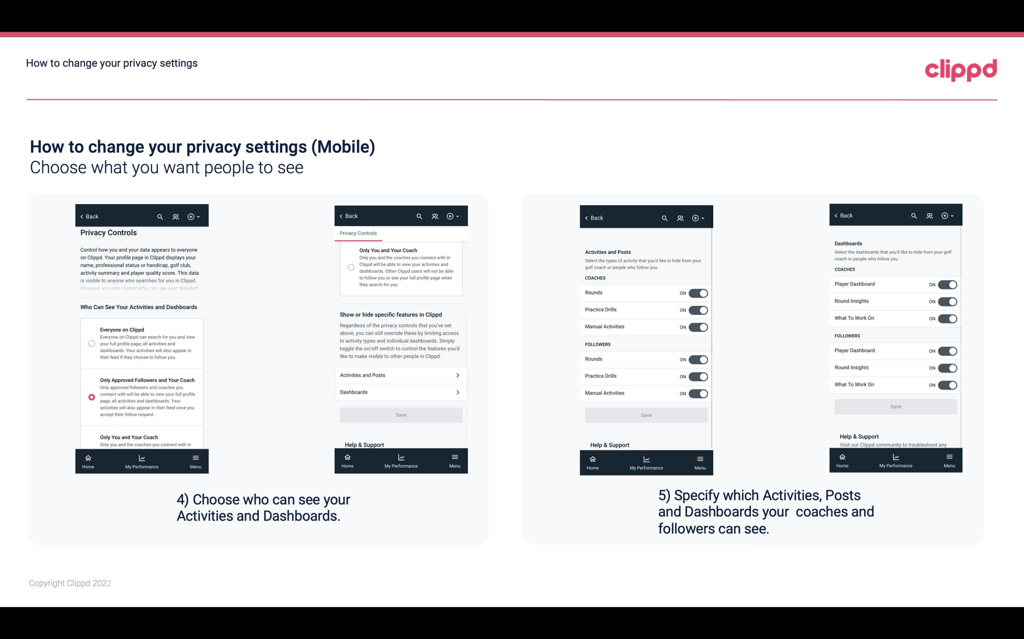Click the Save button on Activities screen
This screenshot has height=639, width=1024.
tap(646, 414)
